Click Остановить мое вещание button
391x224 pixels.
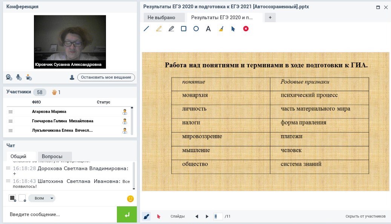coord(106,78)
